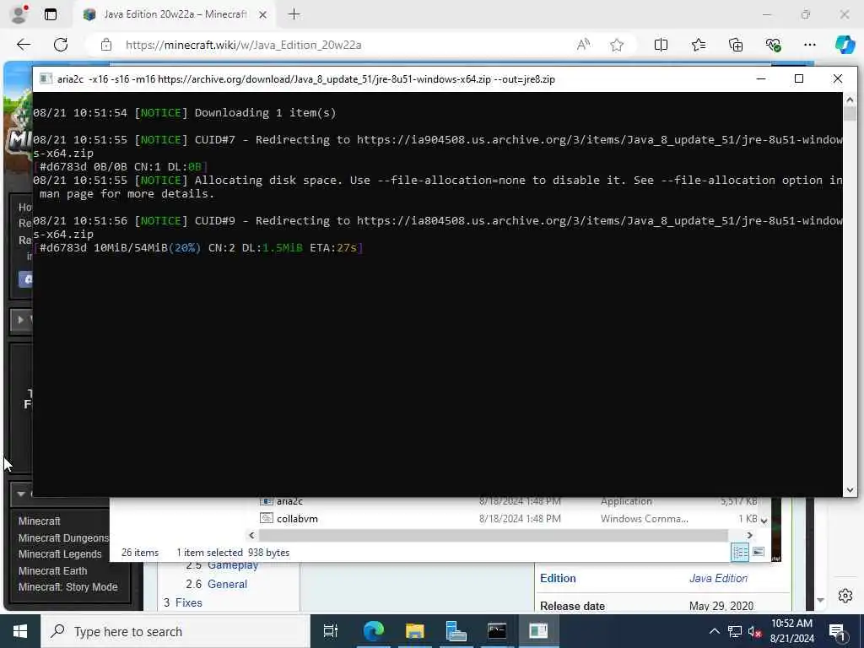This screenshot has width=864, height=648.
Task: Open Task View on taskbar
Action: 331,631
